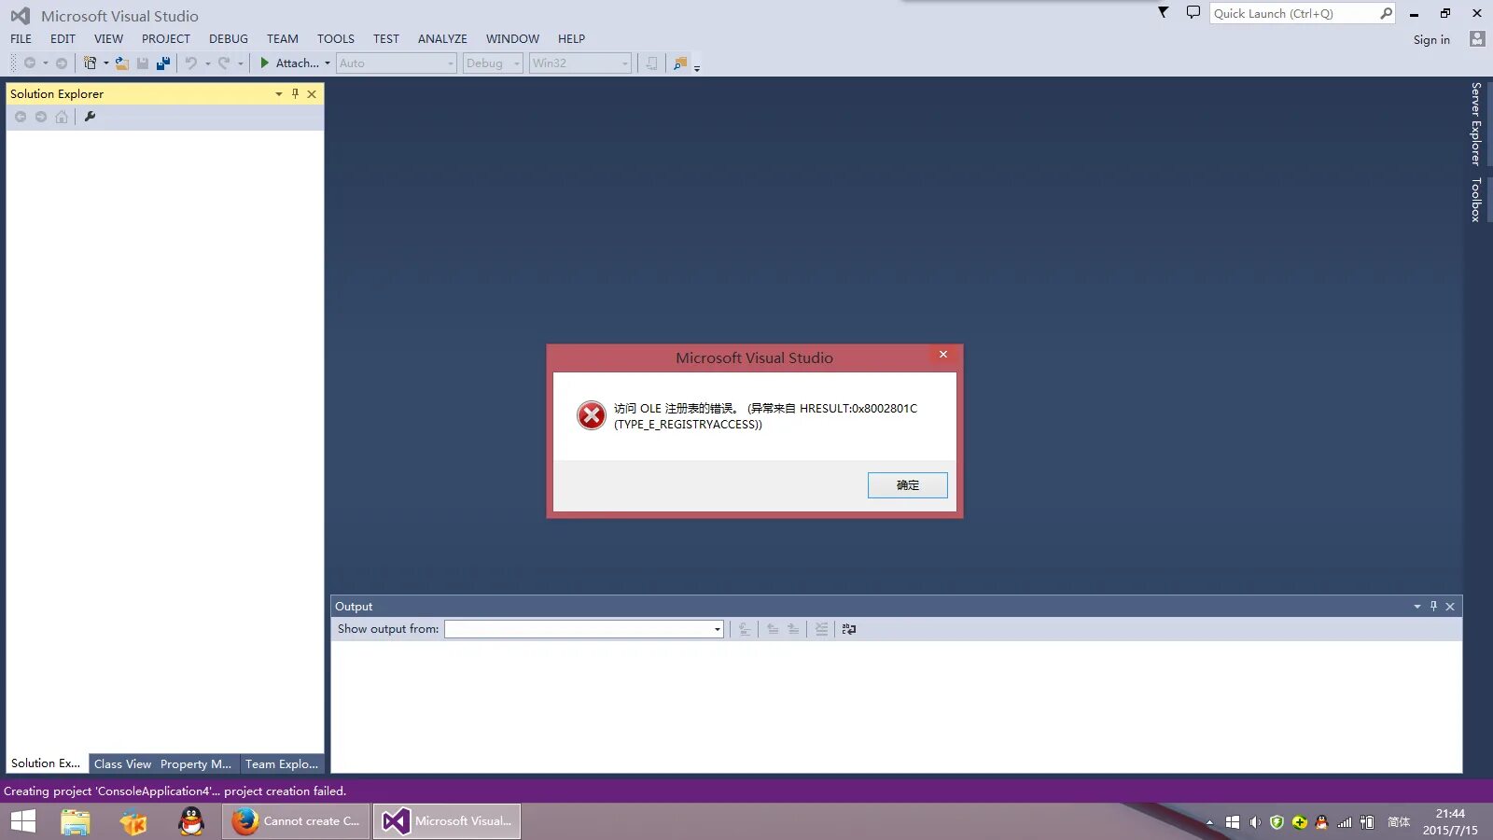
Task: Click the volume speaker tray icon
Action: [1255, 822]
